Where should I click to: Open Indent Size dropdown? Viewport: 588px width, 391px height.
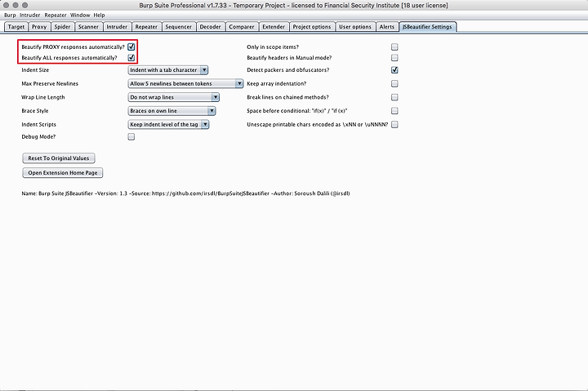(x=168, y=70)
